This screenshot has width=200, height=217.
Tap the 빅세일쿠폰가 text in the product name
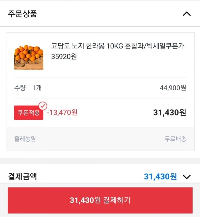pyautogui.click(x=165, y=46)
